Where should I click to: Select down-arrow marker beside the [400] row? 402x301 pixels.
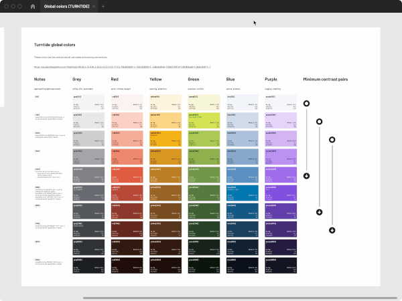point(306,176)
